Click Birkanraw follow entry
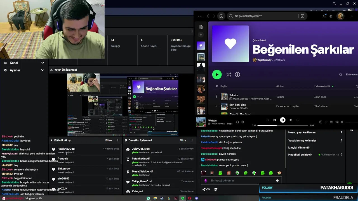The height and width of the screenshot is (201, 358). click(x=85, y=170)
